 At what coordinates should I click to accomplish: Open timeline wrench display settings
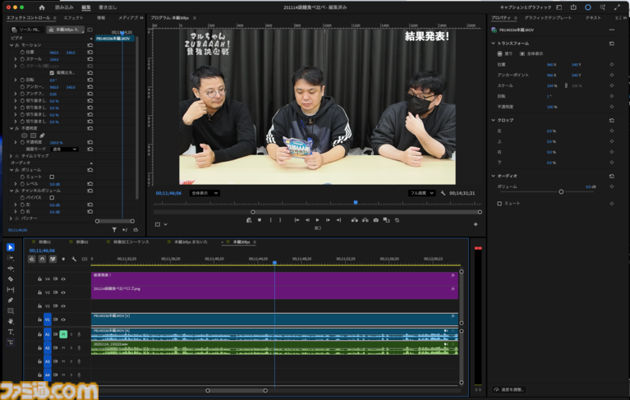[74, 260]
